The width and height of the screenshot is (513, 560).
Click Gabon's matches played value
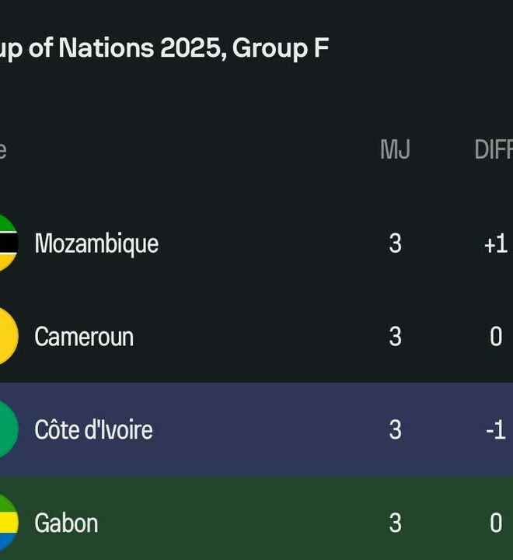pyautogui.click(x=395, y=523)
